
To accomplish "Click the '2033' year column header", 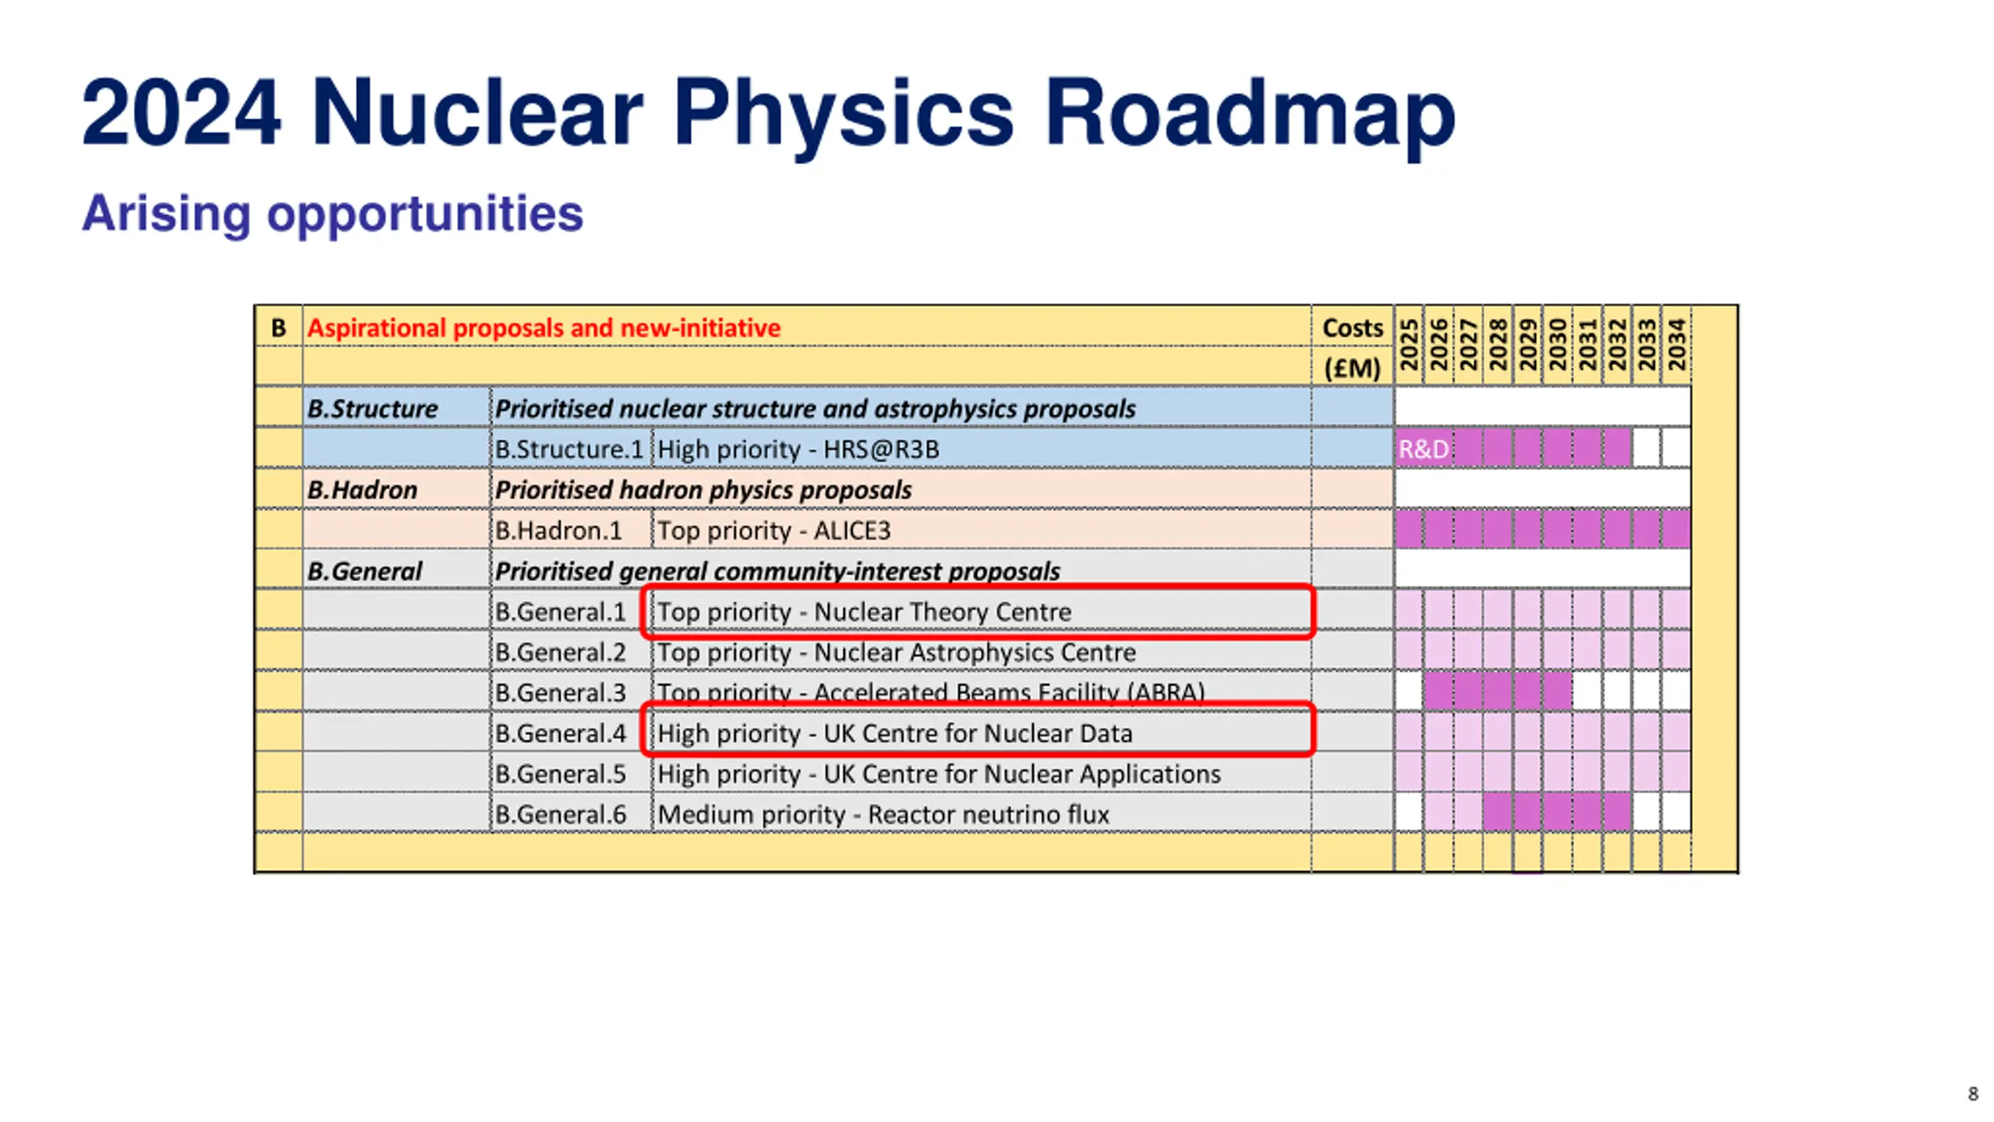I will coord(1647,344).
